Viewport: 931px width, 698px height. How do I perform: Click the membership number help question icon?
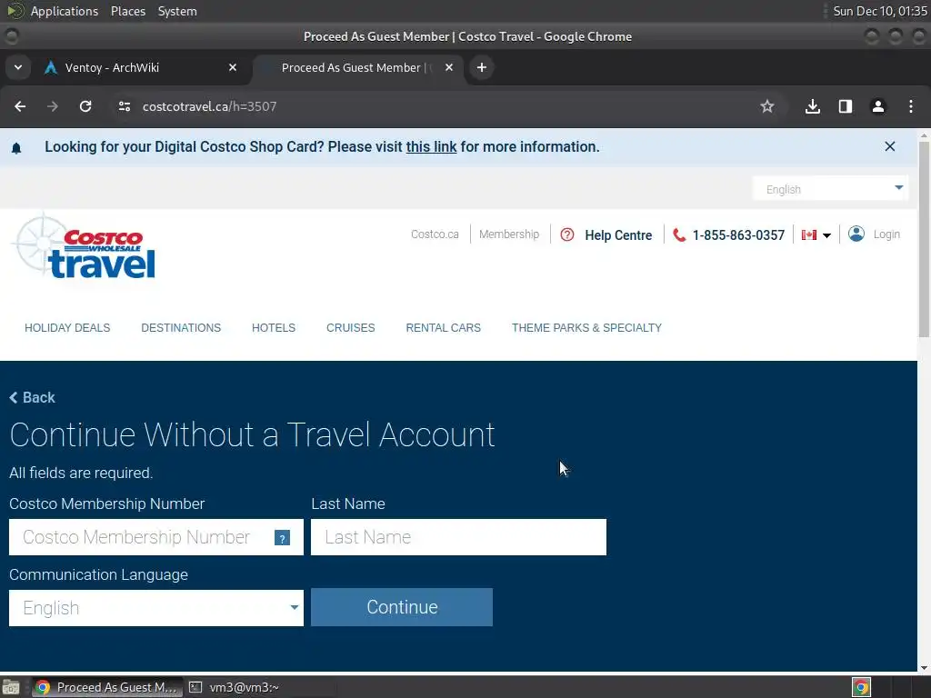(282, 538)
